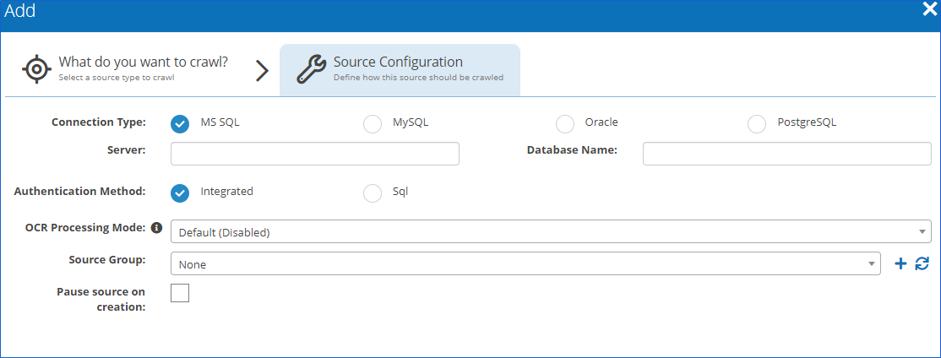This screenshot has width=941, height=358.
Task: Set authentication method to Integrated
Action: [180, 193]
